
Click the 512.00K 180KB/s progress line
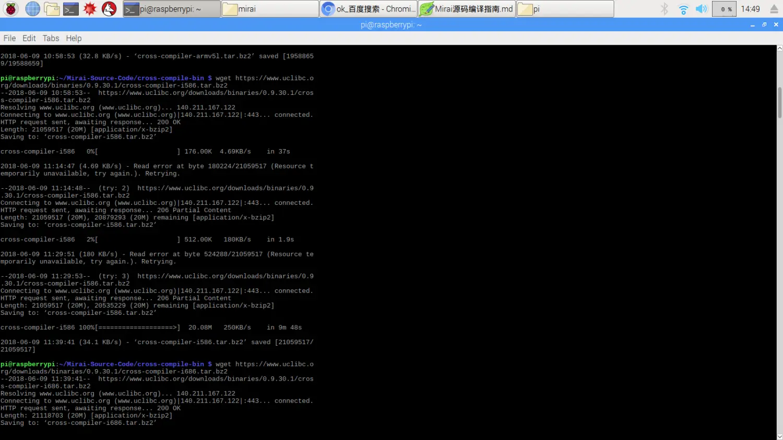(x=147, y=240)
